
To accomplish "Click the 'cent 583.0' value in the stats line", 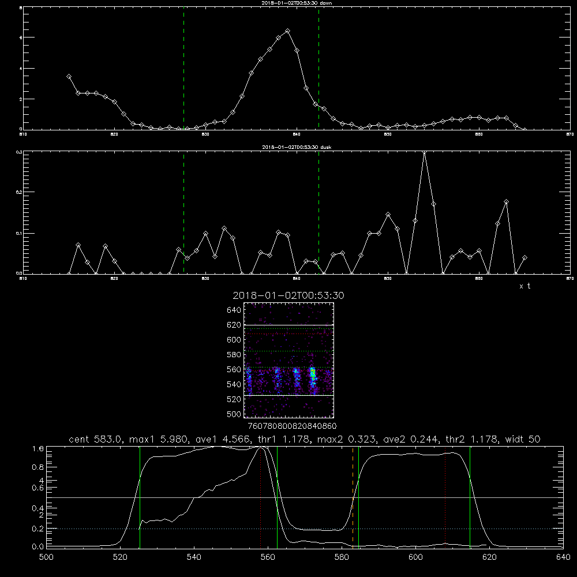I will 94,439.
